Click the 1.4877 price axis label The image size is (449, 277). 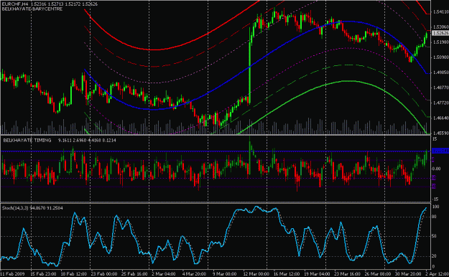441,88
